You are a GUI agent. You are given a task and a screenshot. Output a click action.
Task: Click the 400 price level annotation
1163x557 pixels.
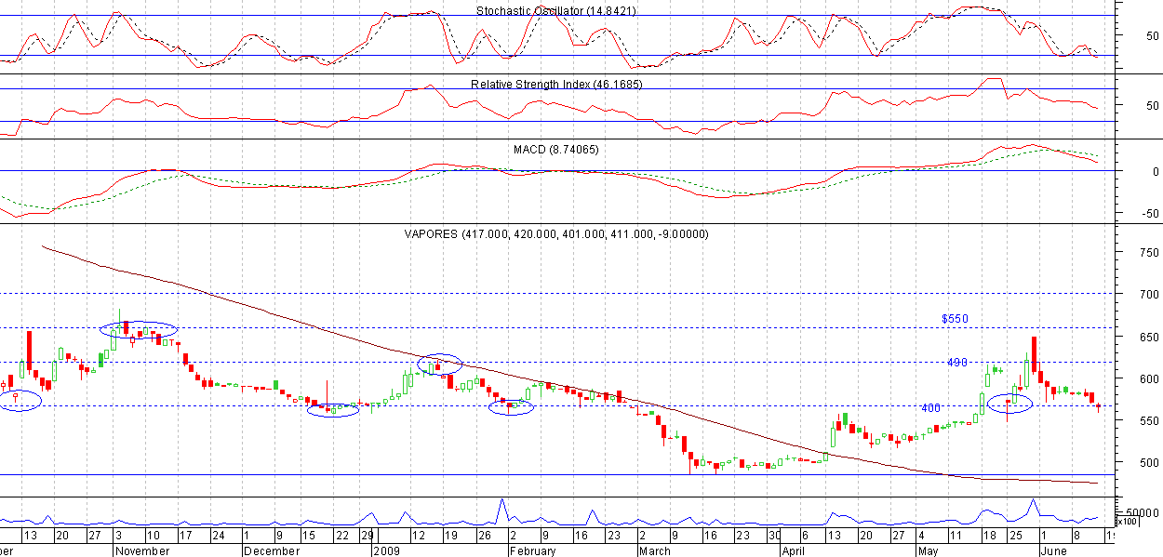click(x=930, y=408)
